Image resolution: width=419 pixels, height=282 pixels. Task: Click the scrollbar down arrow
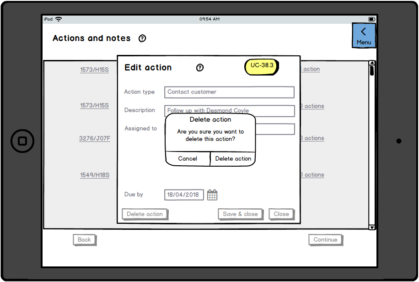[x=372, y=228]
